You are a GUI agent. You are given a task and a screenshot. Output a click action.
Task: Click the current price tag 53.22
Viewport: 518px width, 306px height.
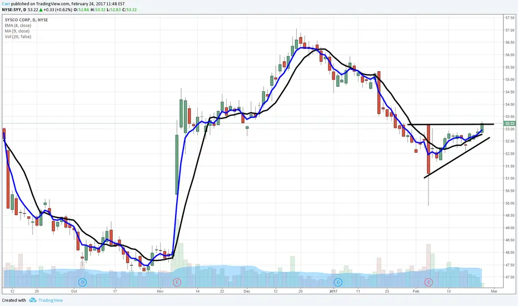pyautogui.click(x=510, y=124)
